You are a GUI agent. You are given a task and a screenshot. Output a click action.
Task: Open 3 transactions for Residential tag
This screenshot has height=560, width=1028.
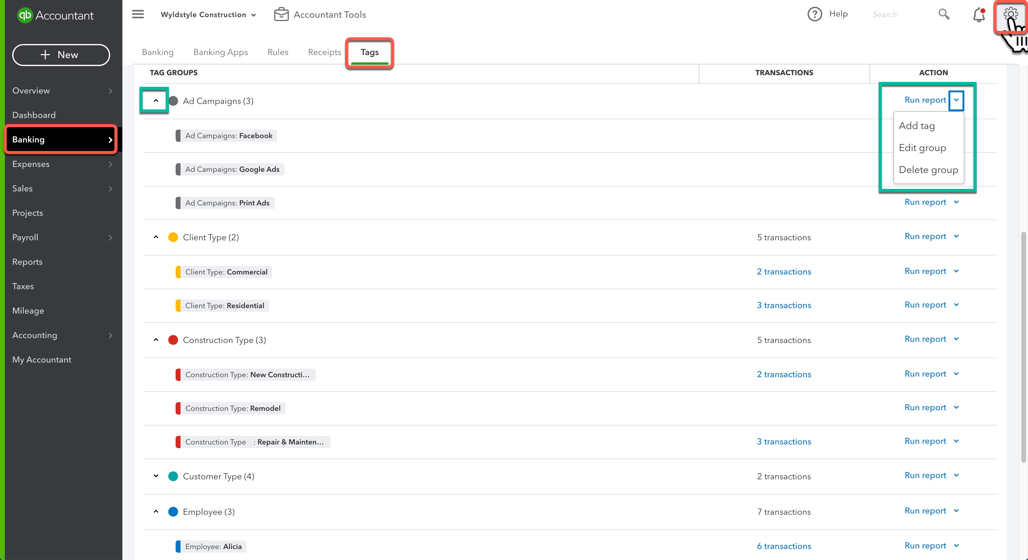click(x=784, y=305)
